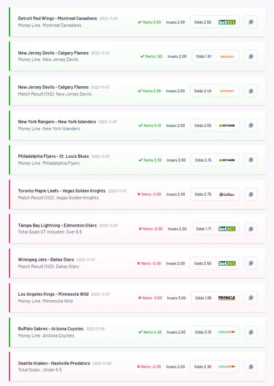
Task: Open Philadelphia Flyers - St. Louis Blues match
Action: click(53, 156)
